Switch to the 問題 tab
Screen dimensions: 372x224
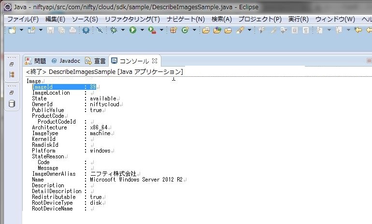(36, 61)
